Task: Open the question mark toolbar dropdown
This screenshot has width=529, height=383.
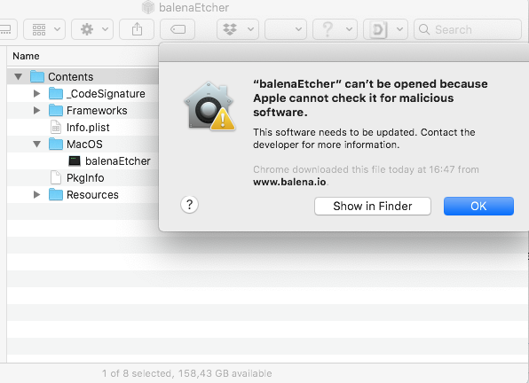Action: (x=335, y=29)
